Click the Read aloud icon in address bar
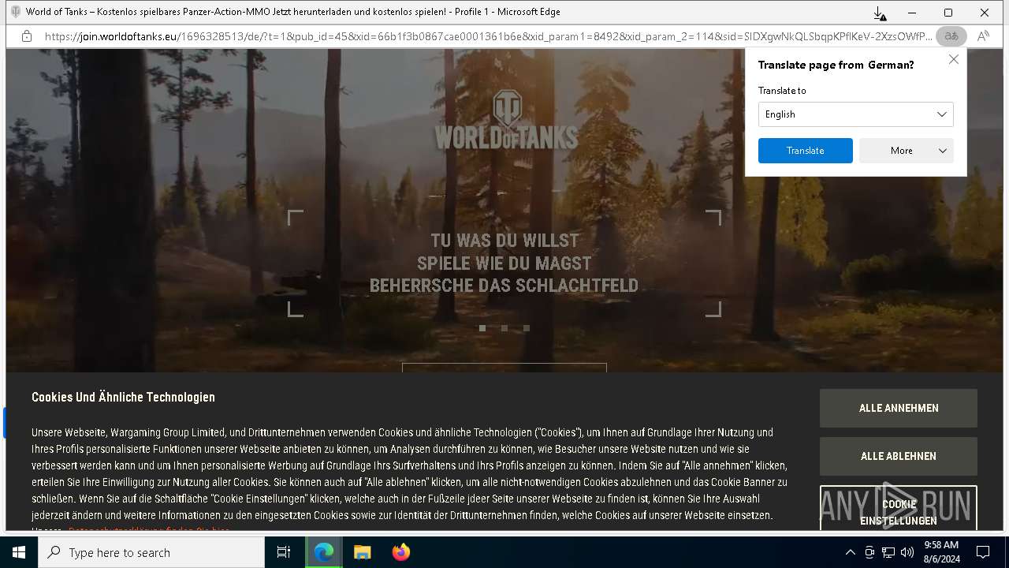This screenshot has width=1009, height=568. point(983,36)
